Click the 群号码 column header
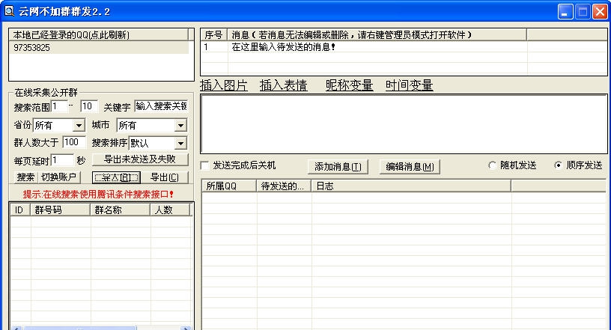611x330 pixels. tap(61, 210)
